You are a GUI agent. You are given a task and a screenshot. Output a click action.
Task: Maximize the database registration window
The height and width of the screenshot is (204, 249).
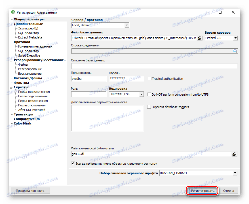click(220, 12)
